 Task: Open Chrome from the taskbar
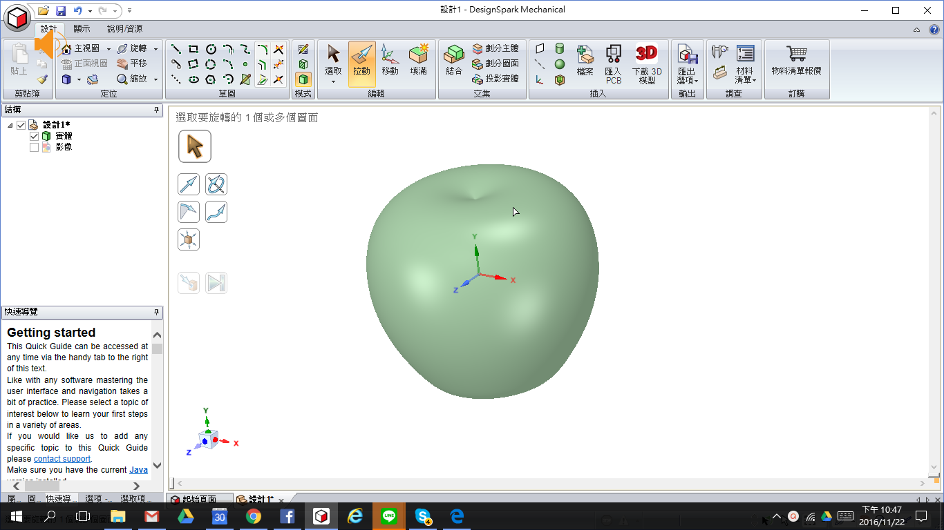pyautogui.click(x=253, y=516)
